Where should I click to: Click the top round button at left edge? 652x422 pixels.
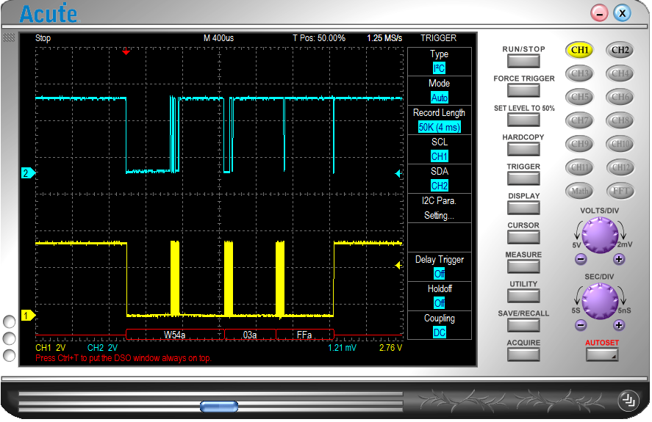tap(9, 321)
